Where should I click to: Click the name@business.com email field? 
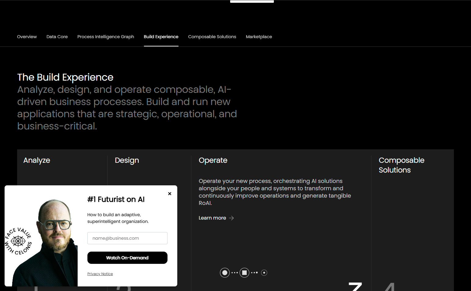(127, 238)
